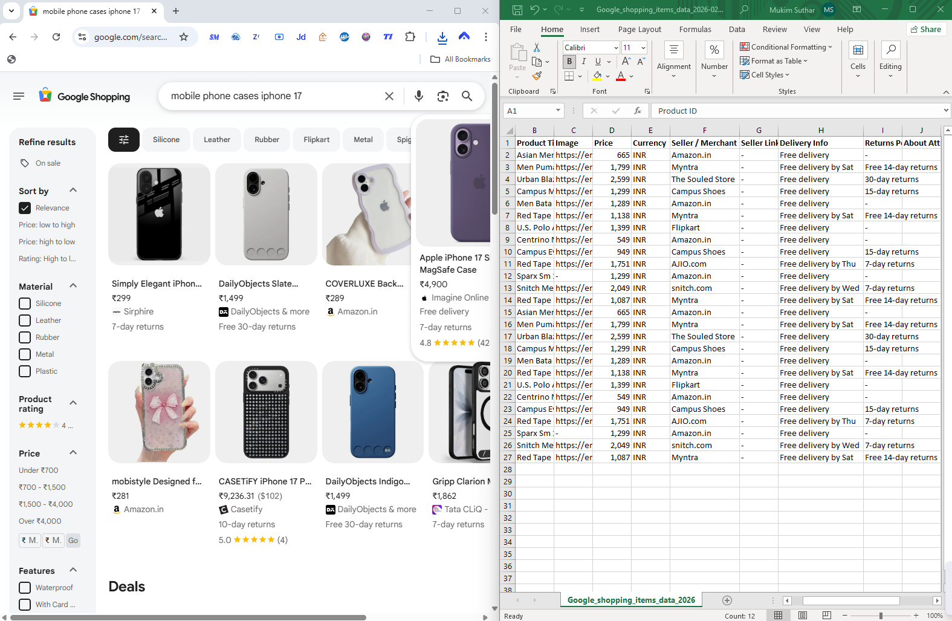
Task: Click Decrease Font Size icon
Action: (641, 61)
